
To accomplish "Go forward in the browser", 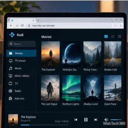I will click(17, 26).
